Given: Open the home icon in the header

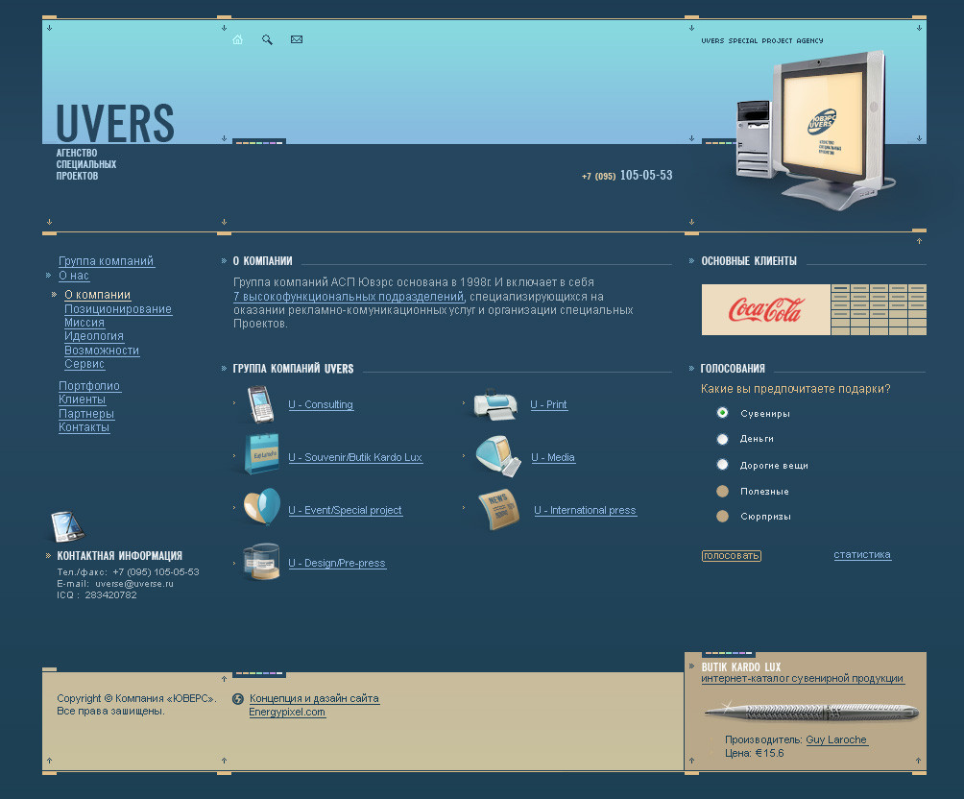Looking at the screenshot, I should [x=237, y=40].
